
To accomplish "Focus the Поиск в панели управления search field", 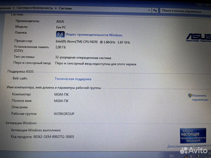I will [186, 11].
